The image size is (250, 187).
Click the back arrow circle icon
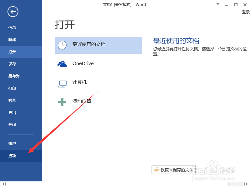(13, 12)
